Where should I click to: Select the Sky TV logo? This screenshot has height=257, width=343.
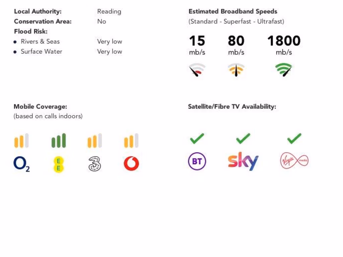pos(243,161)
